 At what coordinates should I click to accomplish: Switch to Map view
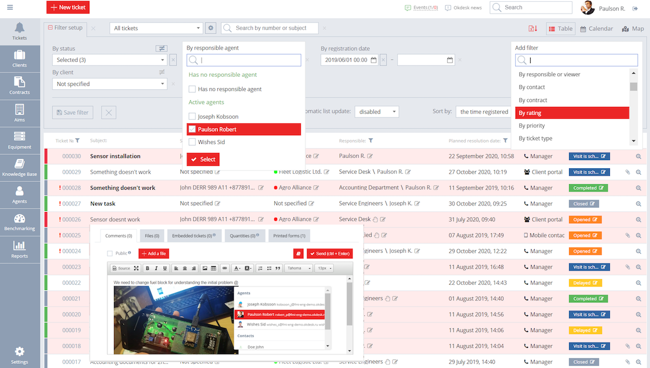(633, 28)
